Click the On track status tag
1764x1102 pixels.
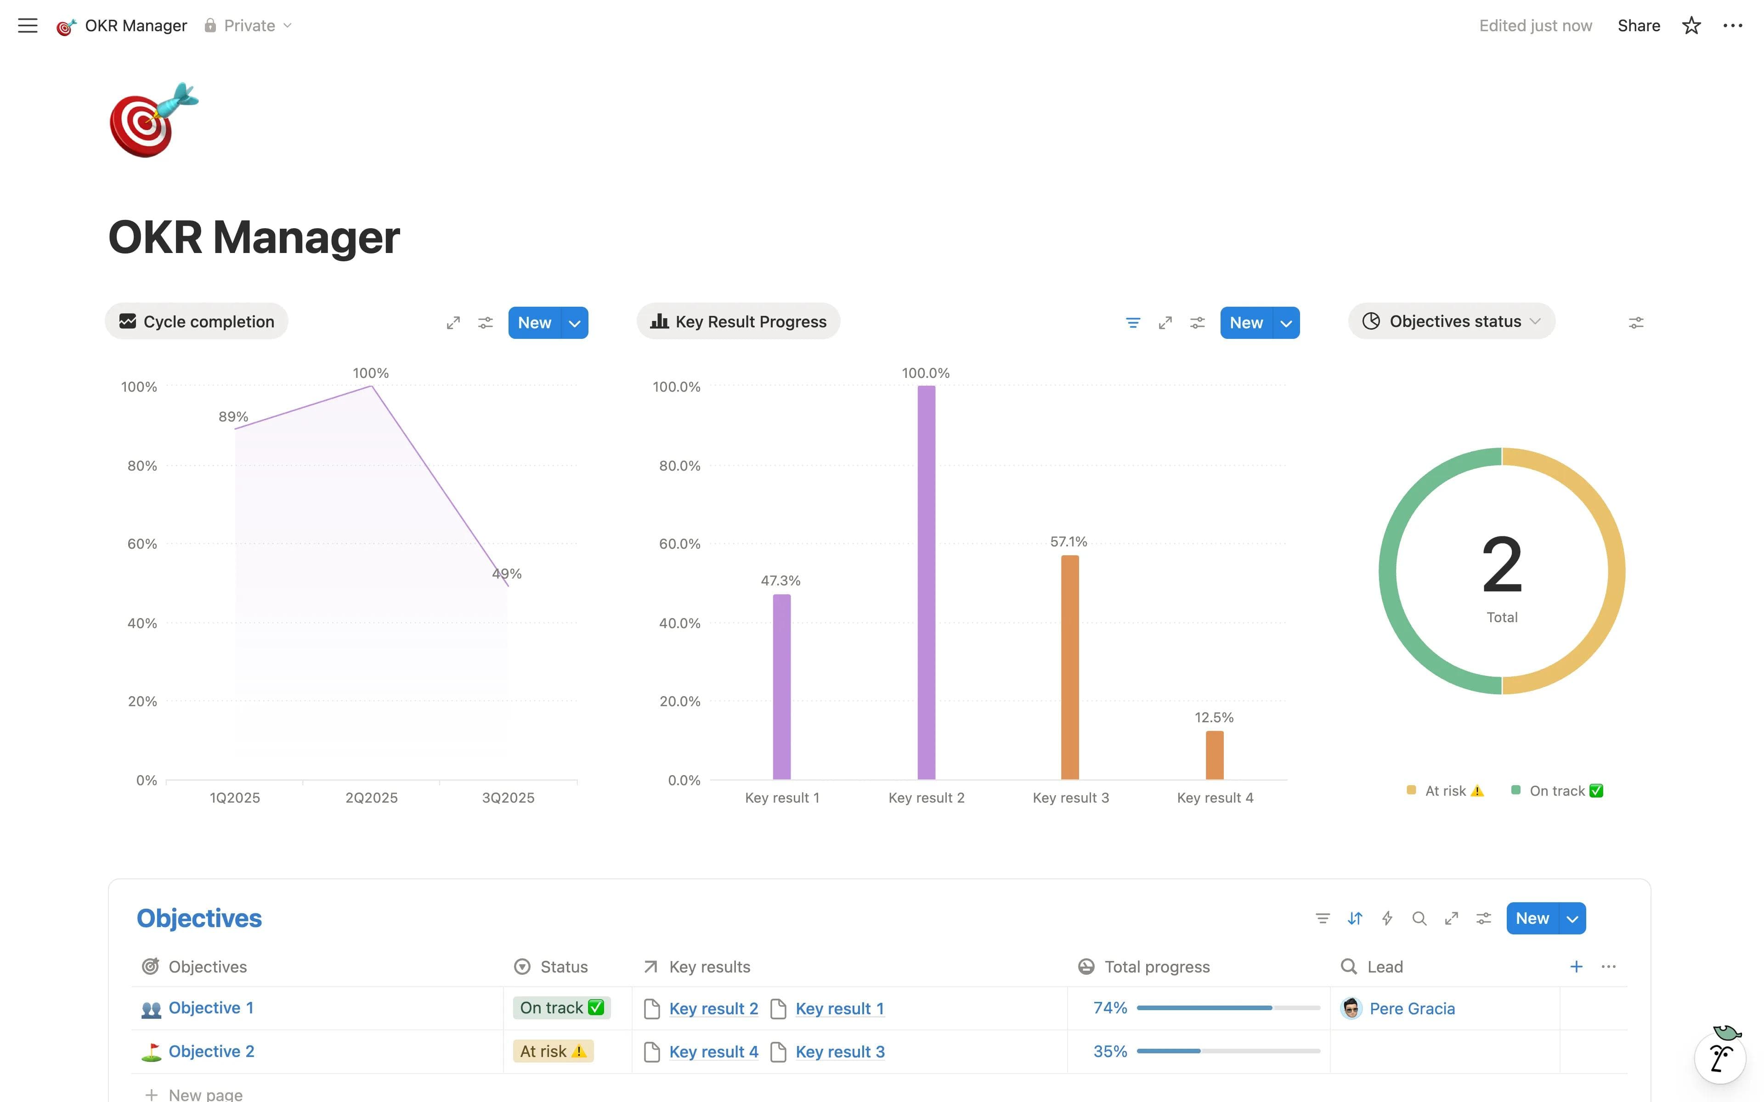point(561,1008)
